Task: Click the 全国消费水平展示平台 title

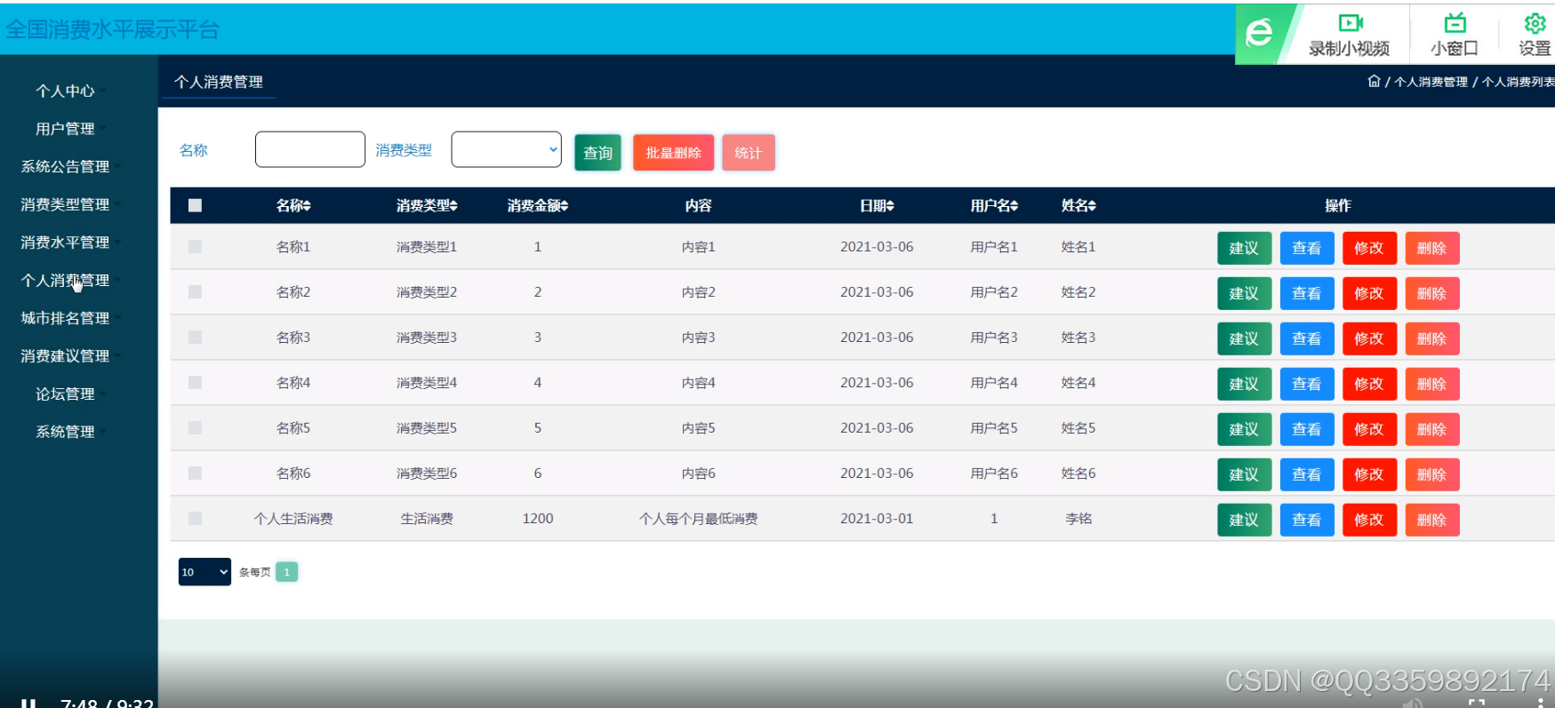Action: coord(113,29)
